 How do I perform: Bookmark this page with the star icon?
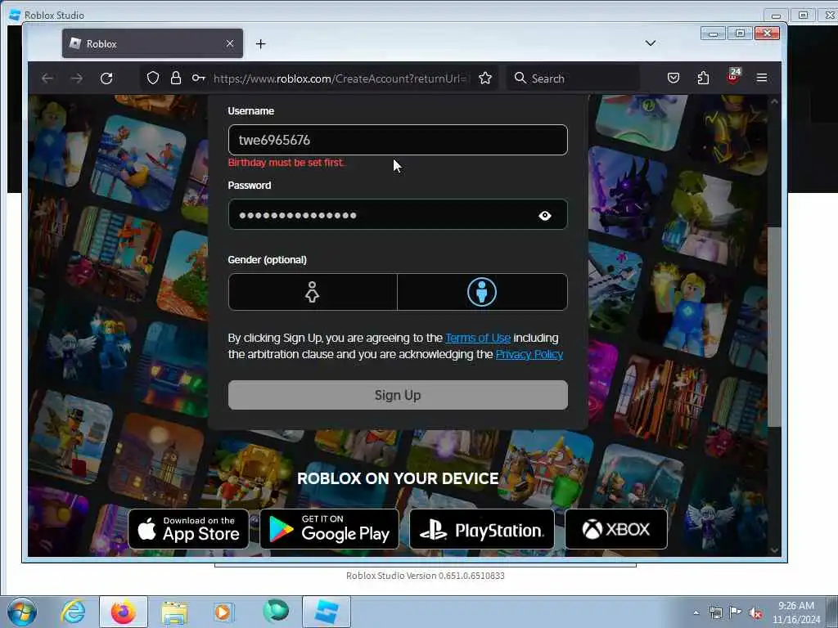click(484, 78)
